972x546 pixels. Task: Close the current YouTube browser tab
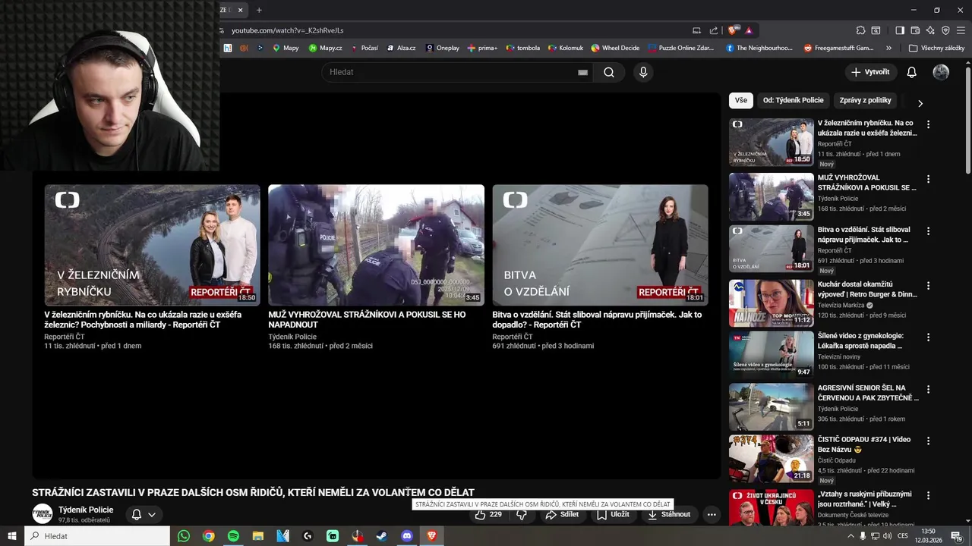[240, 10]
